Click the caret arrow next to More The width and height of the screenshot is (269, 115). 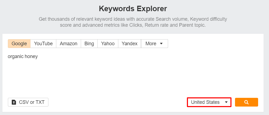(x=161, y=44)
